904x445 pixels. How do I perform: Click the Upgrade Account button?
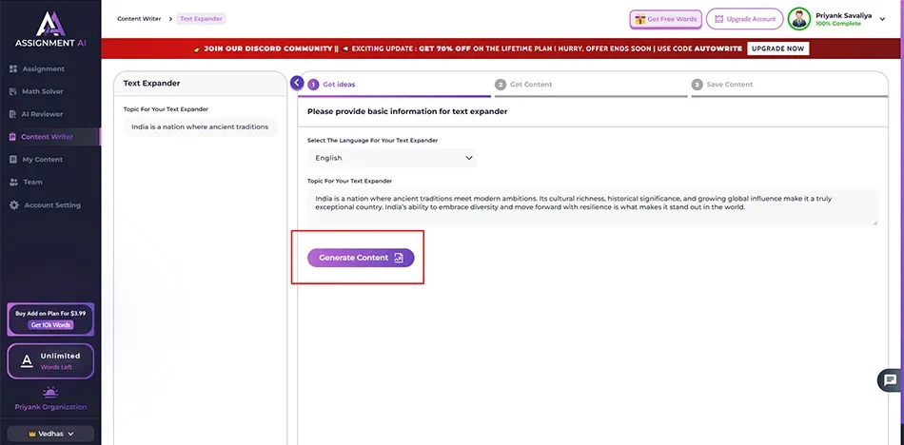click(x=744, y=19)
